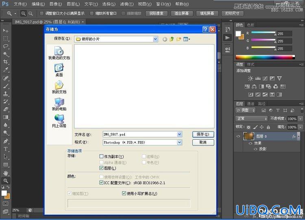Viewport: 305px width, 220px height.
Task: Open 不透明度 opacity dropdown arrow
Action: tap(301, 119)
